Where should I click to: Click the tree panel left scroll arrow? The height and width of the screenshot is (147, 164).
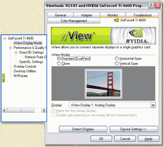point(4,110)
